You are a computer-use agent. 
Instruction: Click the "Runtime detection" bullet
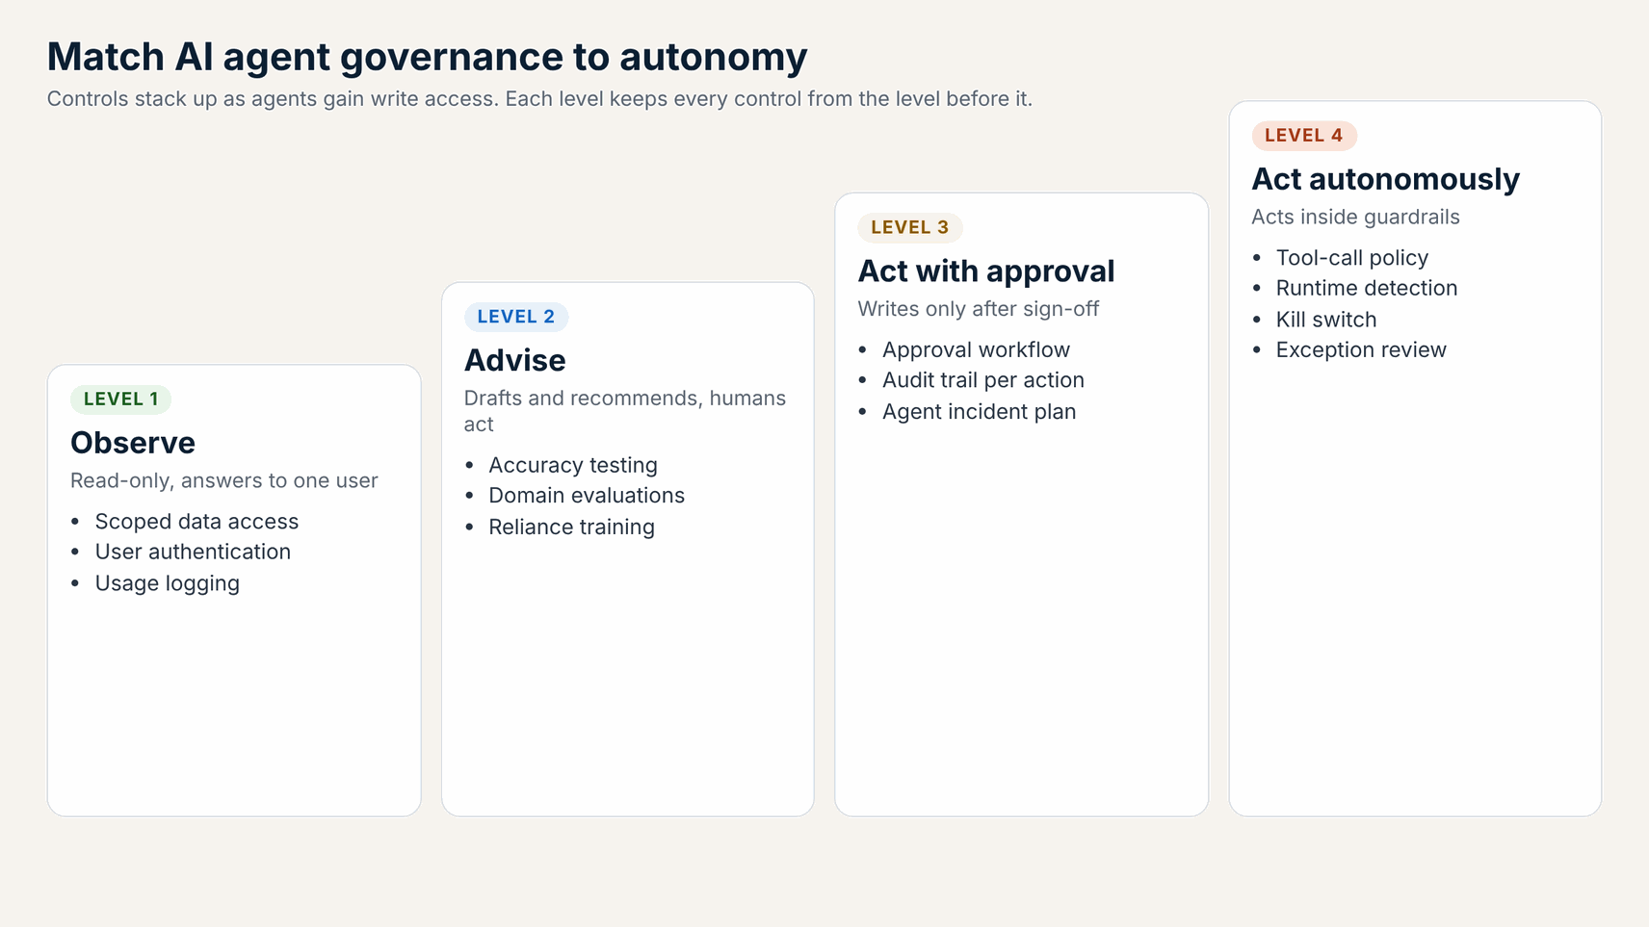pyautogui.click(x=1367, y=288)
